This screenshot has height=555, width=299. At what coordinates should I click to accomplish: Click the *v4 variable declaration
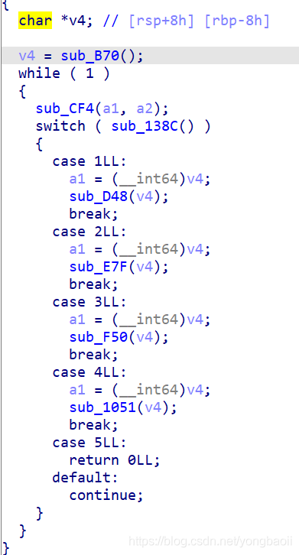[77, 21]
